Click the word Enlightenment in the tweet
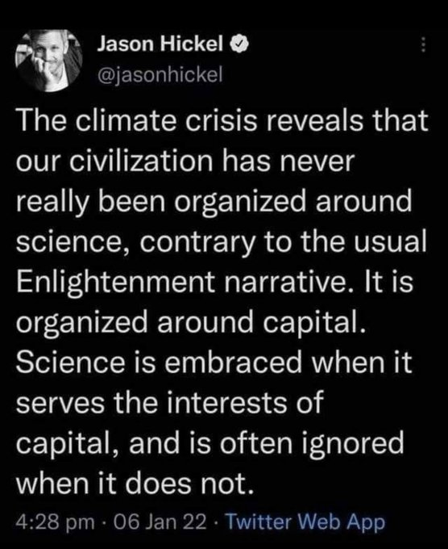 pos(115,281)
